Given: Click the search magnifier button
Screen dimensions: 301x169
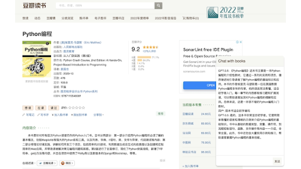Looking at the screenshot, I should pos(158,5).
